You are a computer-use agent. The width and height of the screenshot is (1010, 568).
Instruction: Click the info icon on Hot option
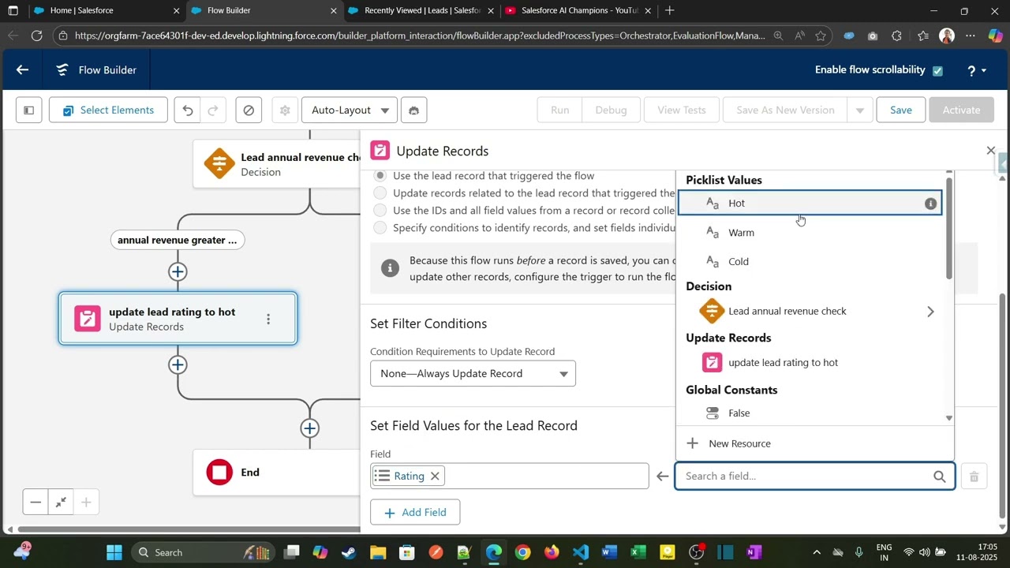pos(930,204)
